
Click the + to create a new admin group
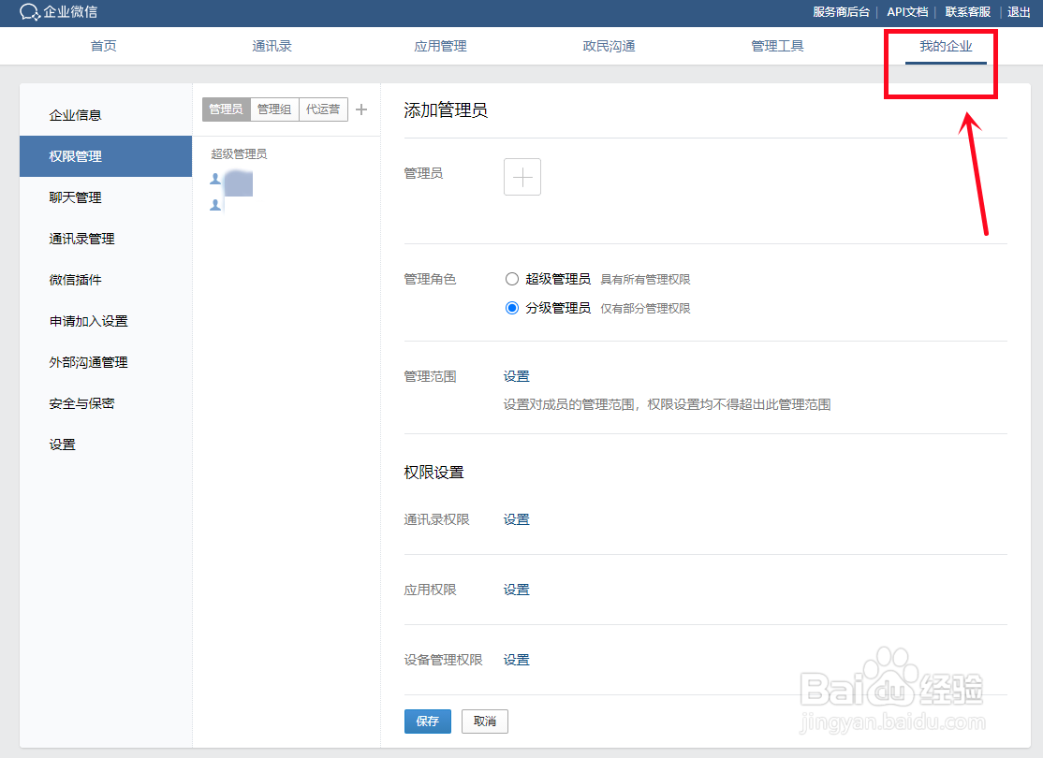coord(361,109)
